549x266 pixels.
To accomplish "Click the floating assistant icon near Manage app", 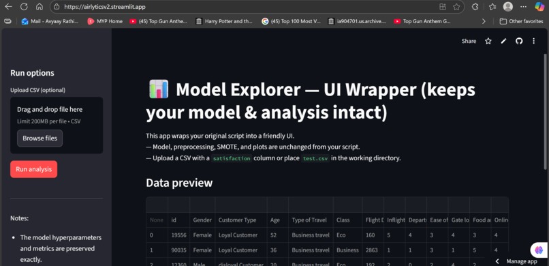I will (539, 250).
